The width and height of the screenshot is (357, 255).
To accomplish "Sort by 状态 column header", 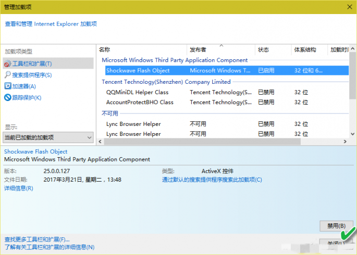I will [x=273, y=49].
